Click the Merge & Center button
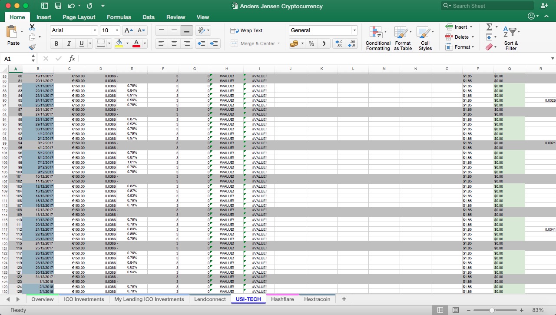 pyautogui.click(x=256, y=43)
